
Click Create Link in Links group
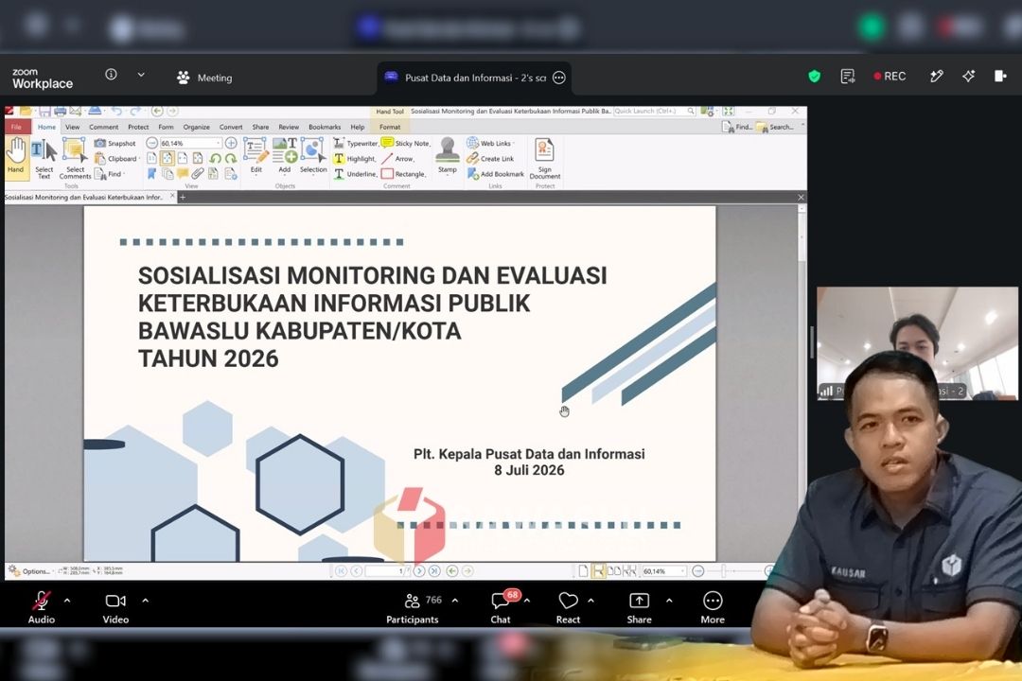coord(491,159)
